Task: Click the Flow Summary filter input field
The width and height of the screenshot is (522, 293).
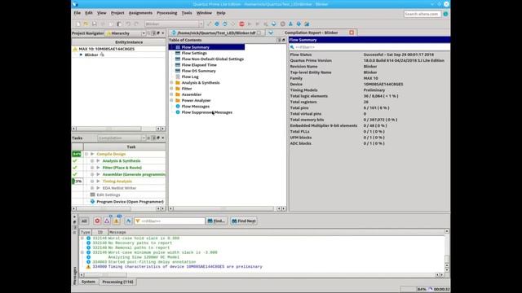Action: tap(369, 47)
